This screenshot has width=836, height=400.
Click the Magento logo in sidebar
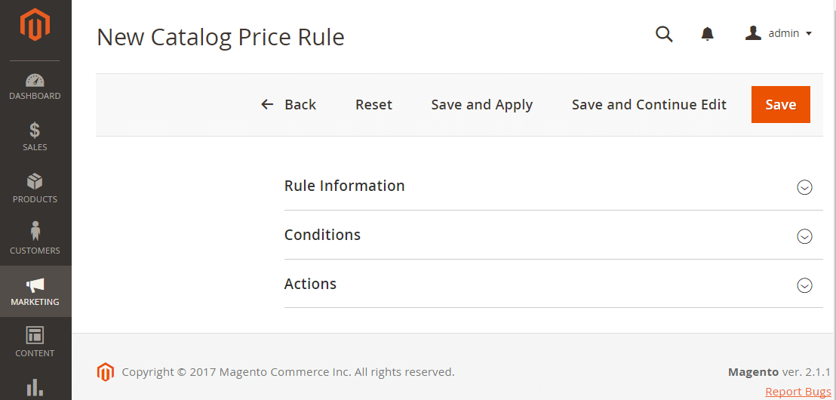35,25
